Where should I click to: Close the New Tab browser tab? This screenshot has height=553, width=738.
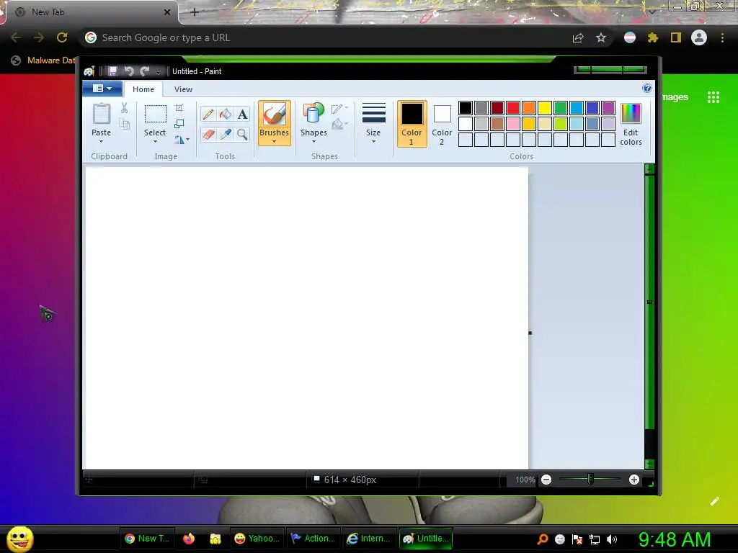(x=166, y=12)
